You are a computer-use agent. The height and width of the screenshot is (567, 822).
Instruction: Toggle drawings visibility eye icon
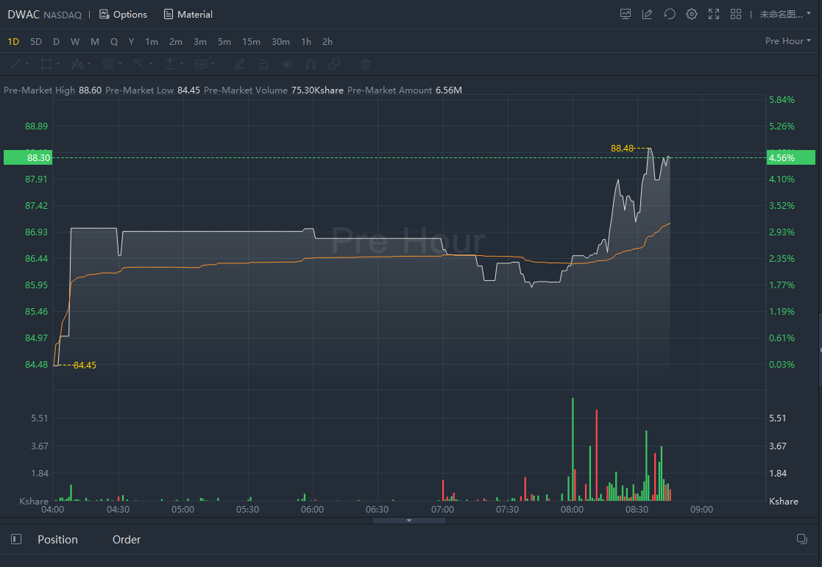pyautogui.click(x=287, y=64)
